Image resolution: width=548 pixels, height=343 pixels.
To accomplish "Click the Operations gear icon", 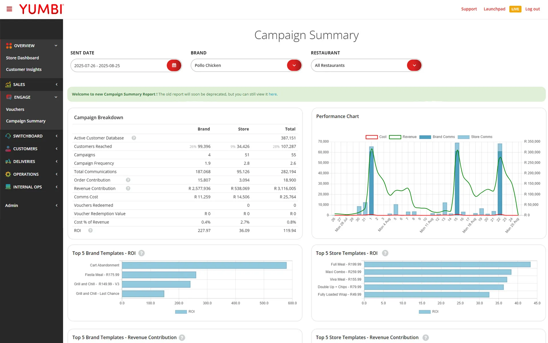I will tap(8, 174).
